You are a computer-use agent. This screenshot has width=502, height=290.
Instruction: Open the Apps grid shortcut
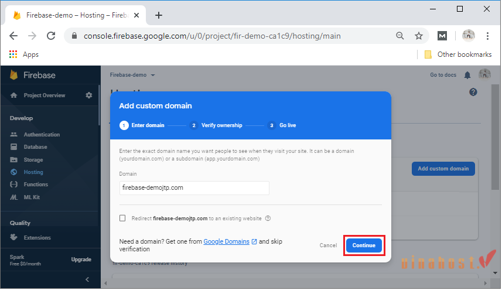tap(24, 54)
